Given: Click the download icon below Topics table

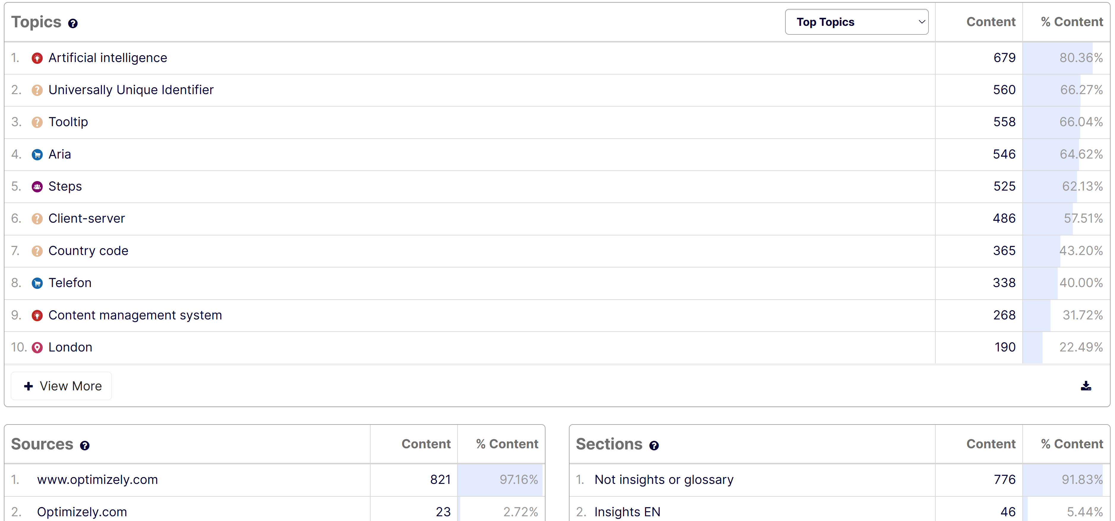Looking at the screenshot, I should (1086, 386).
